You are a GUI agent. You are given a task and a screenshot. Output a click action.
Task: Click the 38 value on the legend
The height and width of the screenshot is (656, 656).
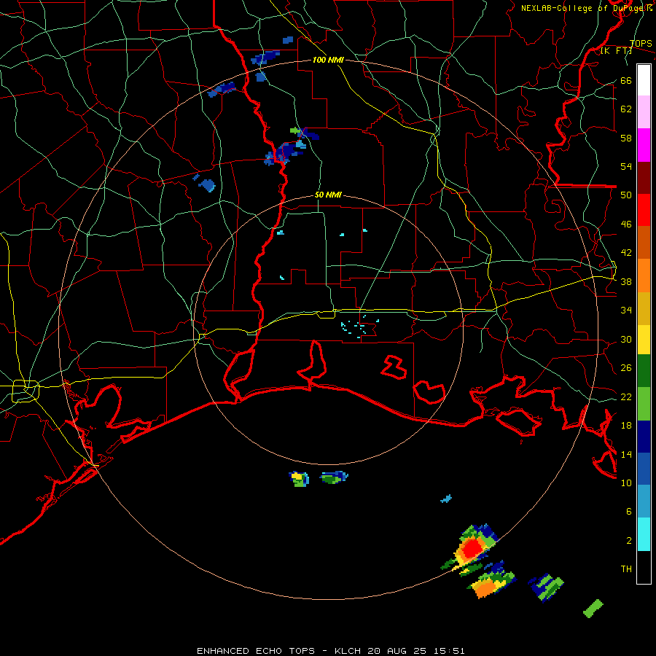626,281
